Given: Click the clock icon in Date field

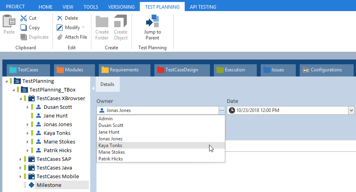Looking at the screenshot, I should [x=232, y=110].
